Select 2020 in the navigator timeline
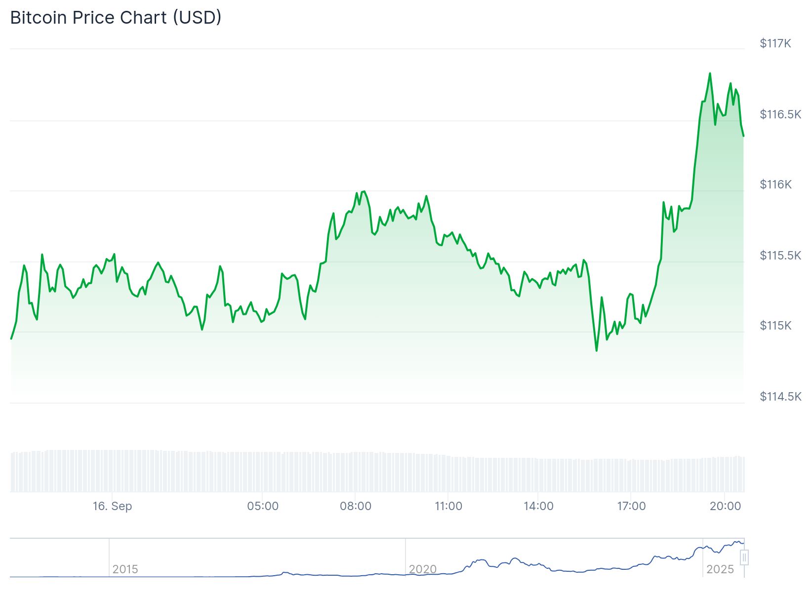 pos(423,569)
